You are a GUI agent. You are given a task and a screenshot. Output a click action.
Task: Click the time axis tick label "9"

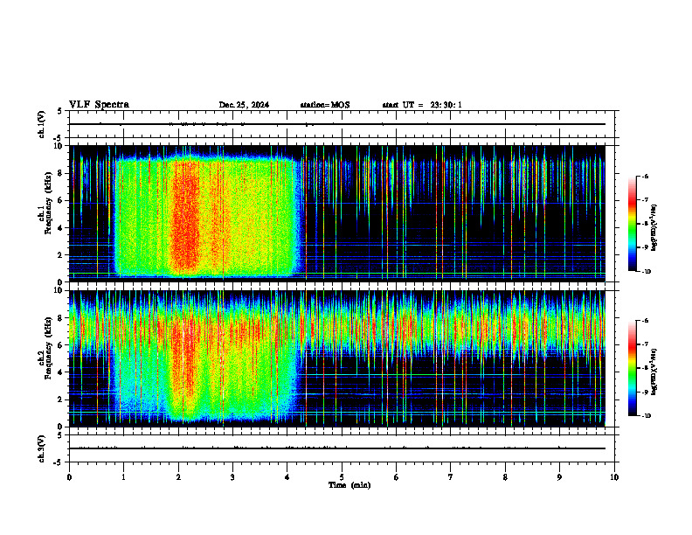pos(559,477)
